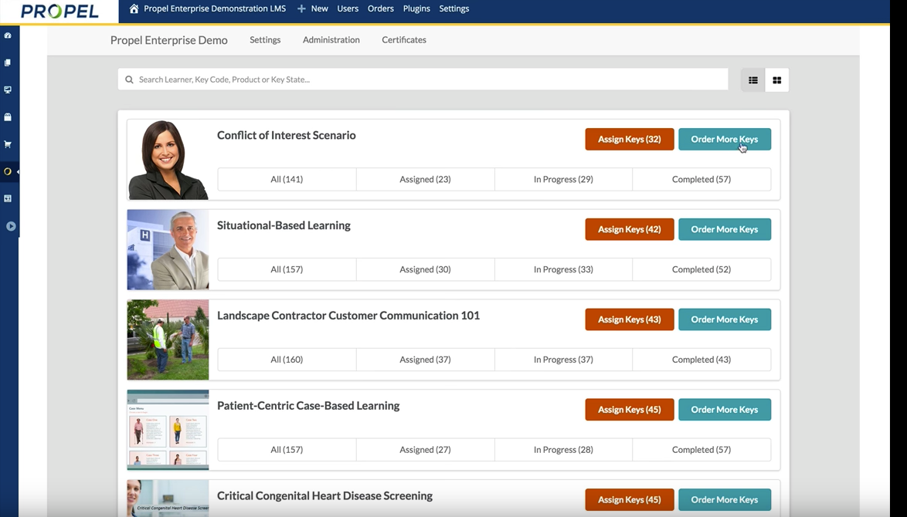
Task: Click the Situational-Based Learning thumbnail
Action: pos(168,249)
